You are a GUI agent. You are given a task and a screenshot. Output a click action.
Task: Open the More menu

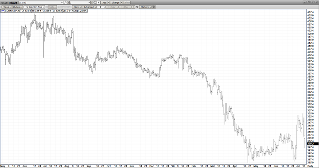(77, 7)
